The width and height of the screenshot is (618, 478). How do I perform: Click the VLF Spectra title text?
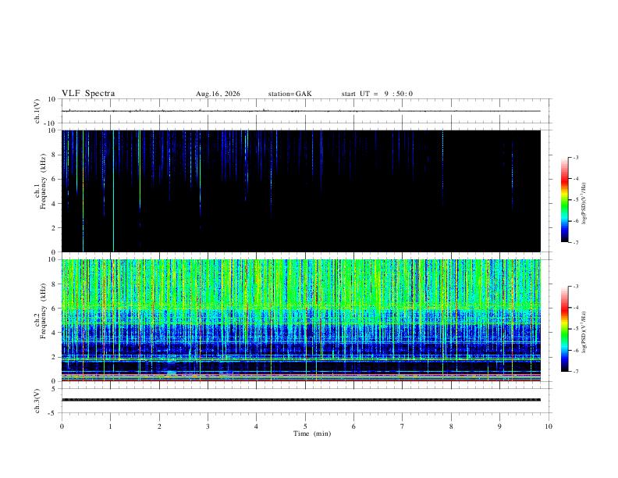88,94
